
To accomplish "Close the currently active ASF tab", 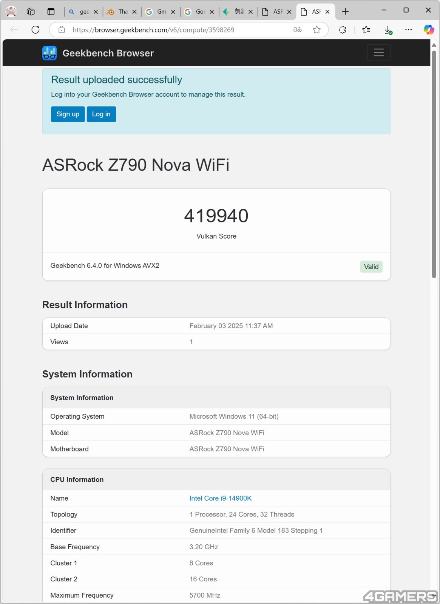I will 327,12.
